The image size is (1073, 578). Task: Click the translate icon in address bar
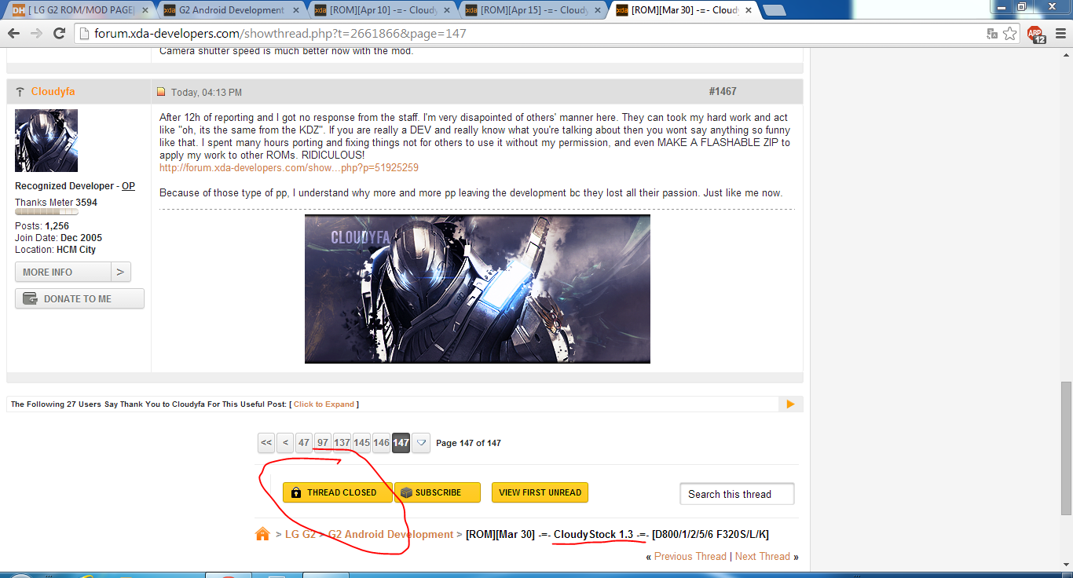click(993, 34)
